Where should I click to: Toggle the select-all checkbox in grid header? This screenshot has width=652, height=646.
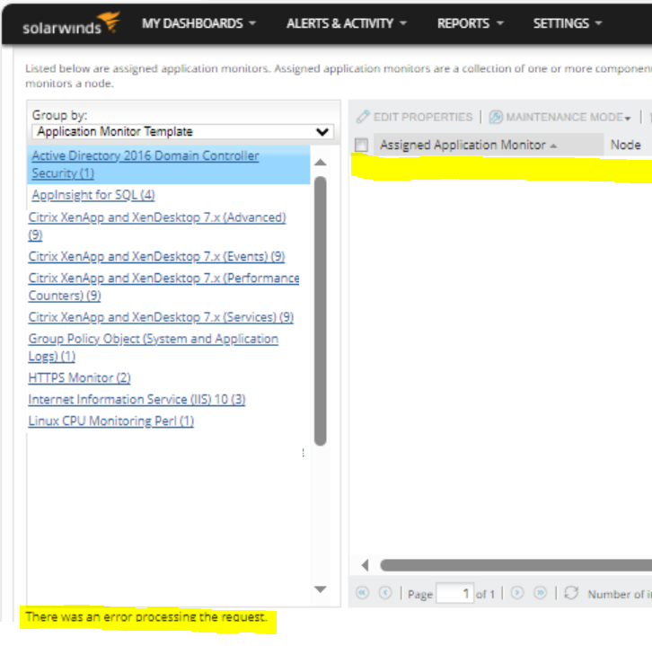[x=361, y=145]
